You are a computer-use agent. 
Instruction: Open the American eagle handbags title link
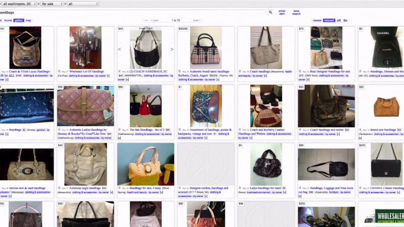pyautogui.click(x=85, y=188)
